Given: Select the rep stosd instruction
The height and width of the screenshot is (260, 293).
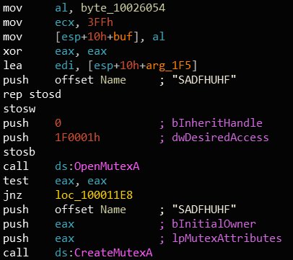Looking at the screenshot, I should (32, 94).
